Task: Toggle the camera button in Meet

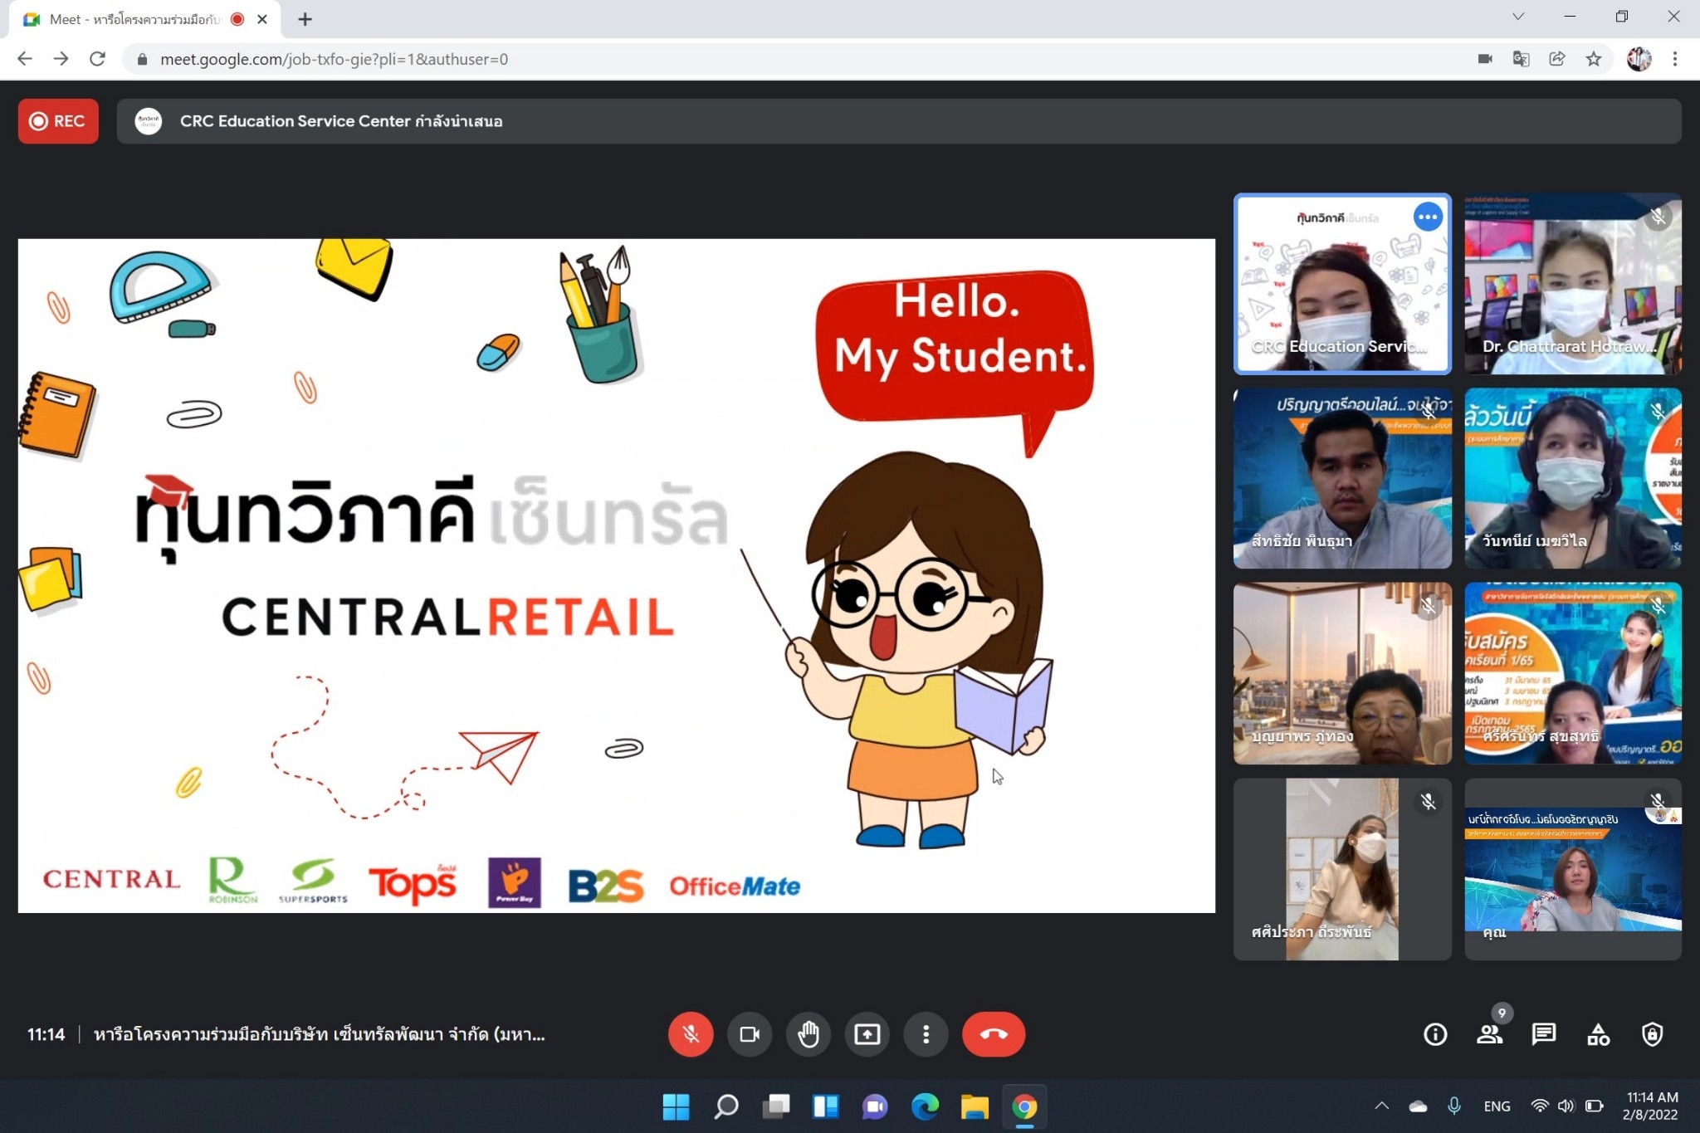Action: point(750,1034)
